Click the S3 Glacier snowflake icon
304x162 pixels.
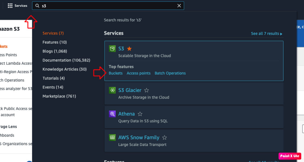click(x=112, y=90)
